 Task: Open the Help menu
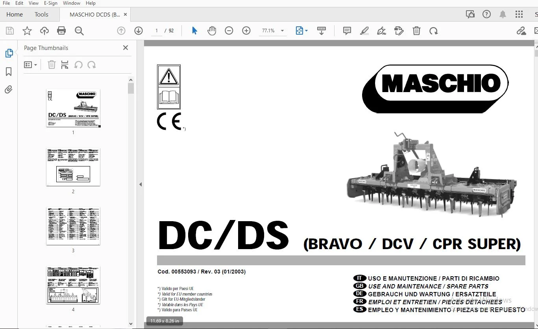(x=91, y=3)
